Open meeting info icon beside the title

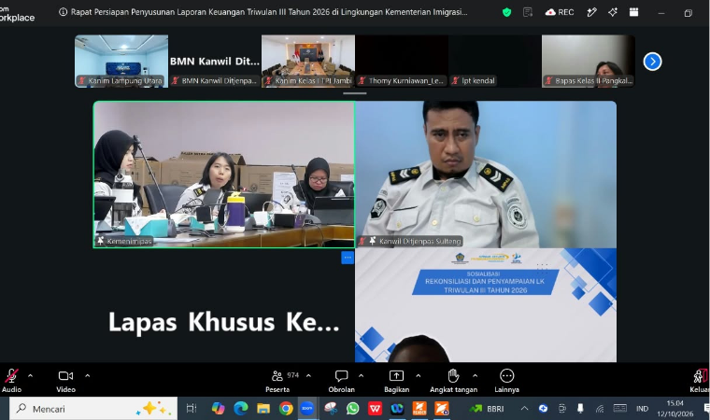pos(63,12)
